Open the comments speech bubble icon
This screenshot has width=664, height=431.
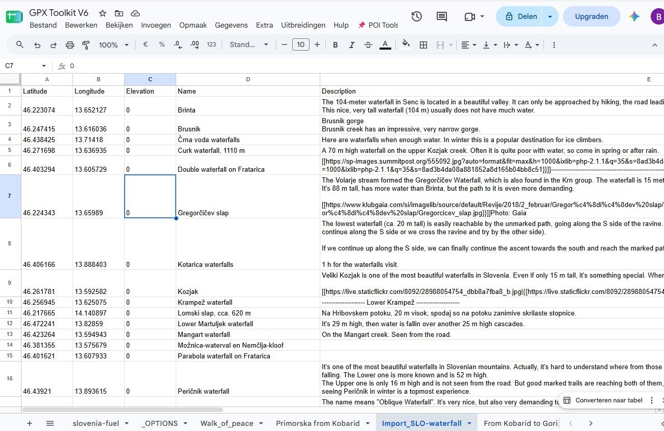(442, 16)
